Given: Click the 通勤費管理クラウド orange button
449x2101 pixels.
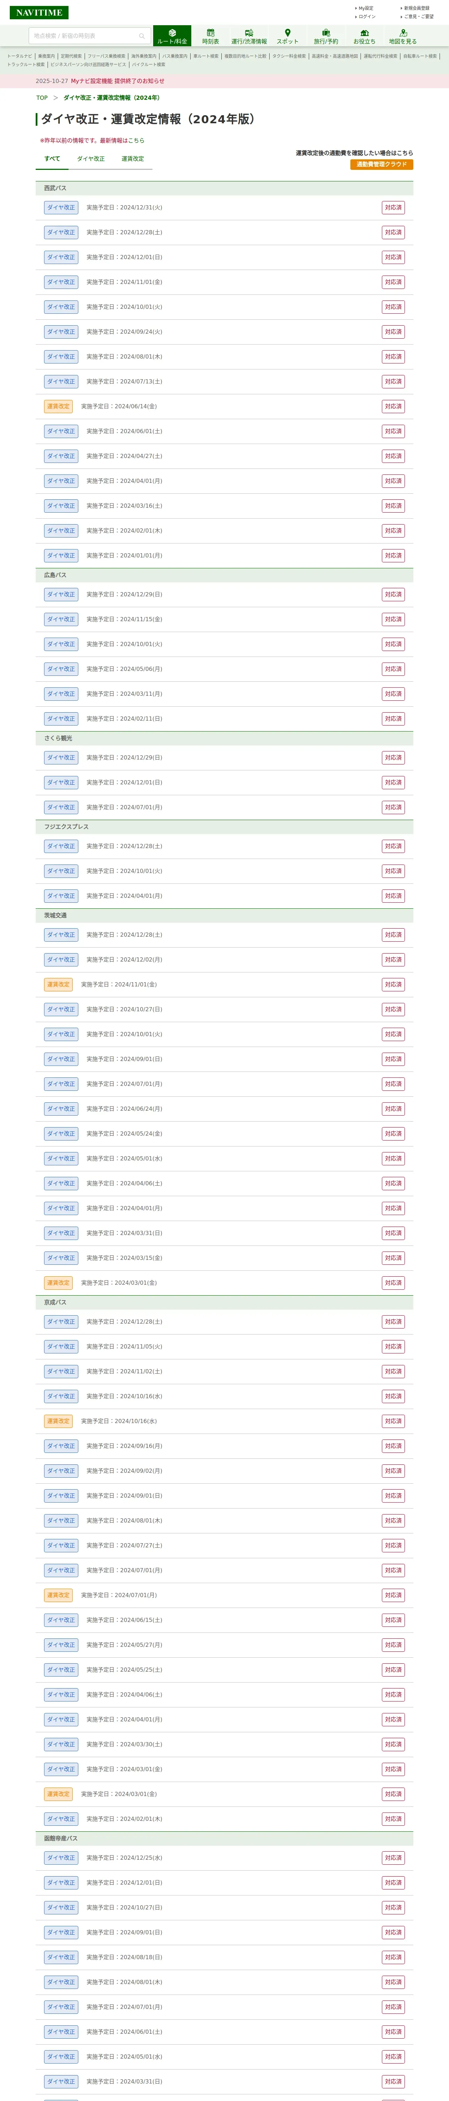Looking at the screenshot, I should point(382,165).
